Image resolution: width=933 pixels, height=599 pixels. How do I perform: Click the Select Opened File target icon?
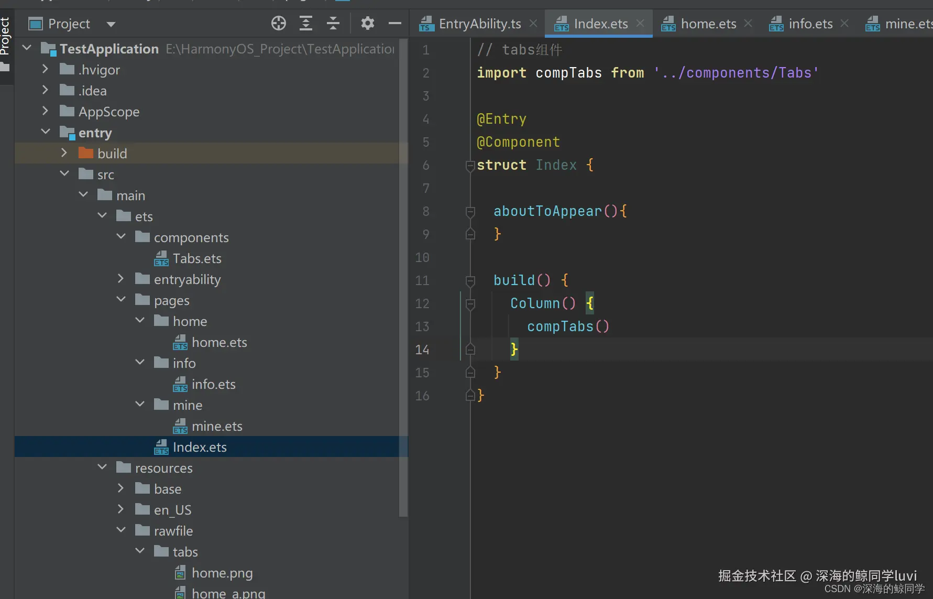point(279,23)
